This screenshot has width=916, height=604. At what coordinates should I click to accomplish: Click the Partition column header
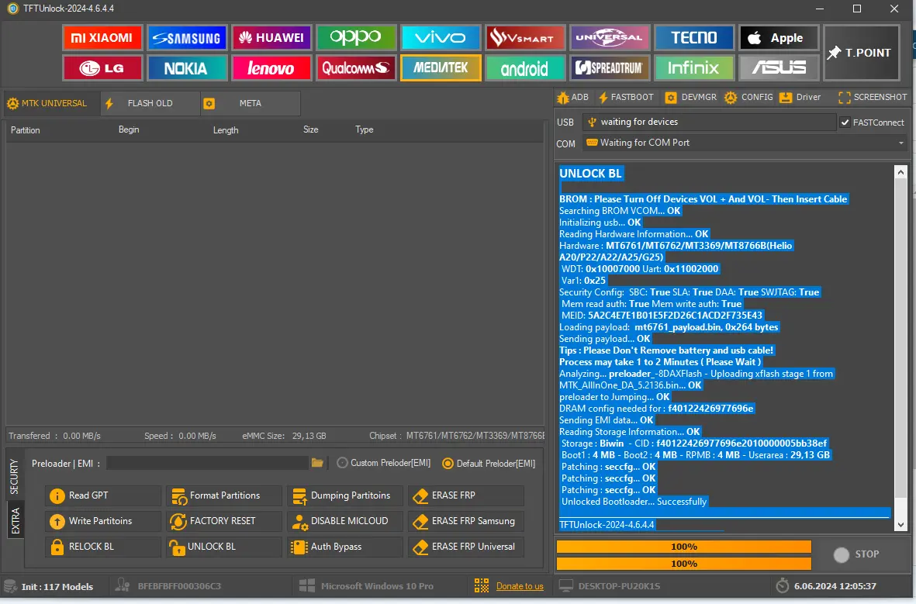[x=25, y=130]
